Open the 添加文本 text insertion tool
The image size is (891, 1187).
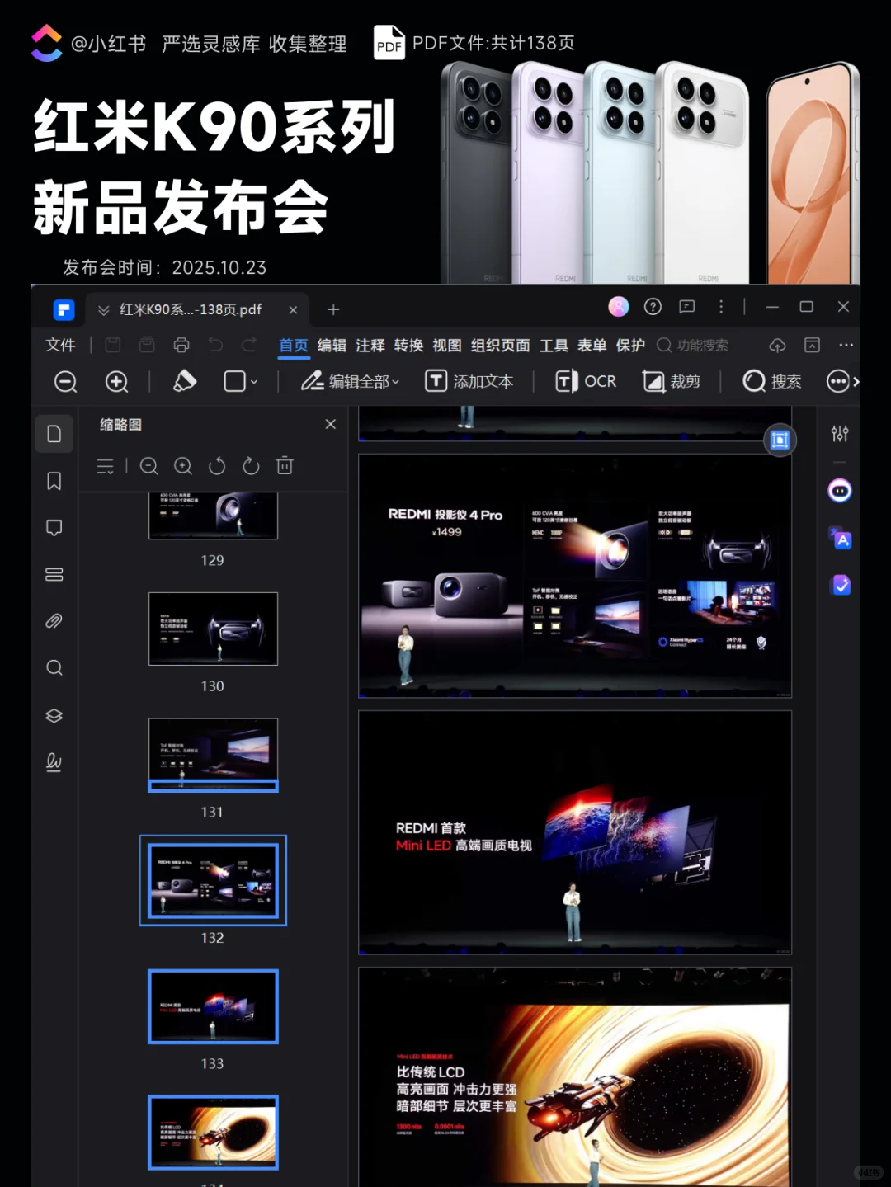click(x=470, y=381)
